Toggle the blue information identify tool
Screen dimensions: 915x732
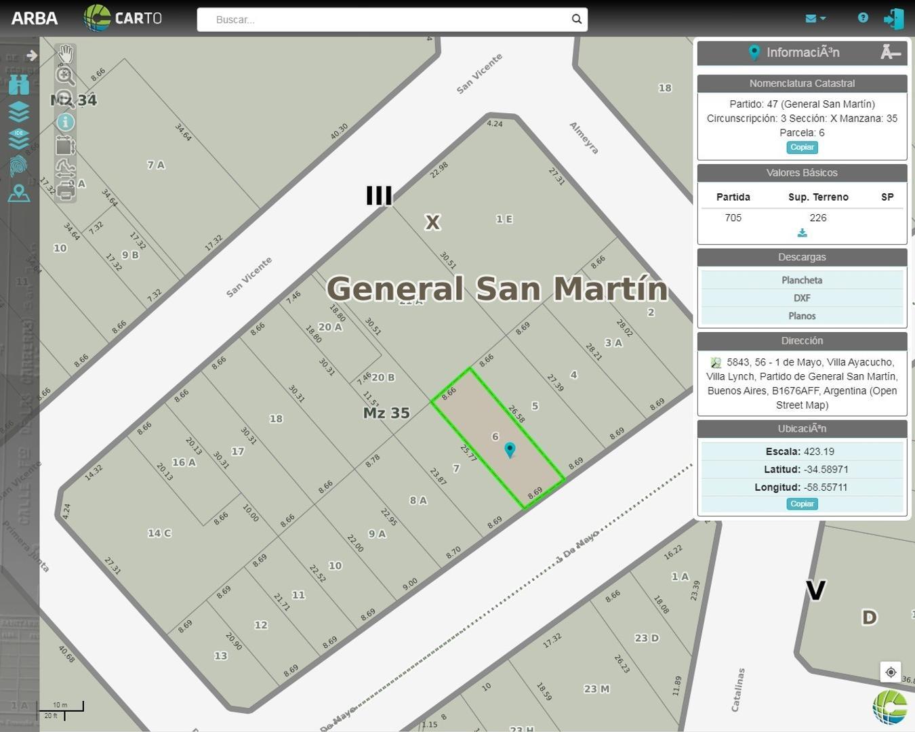pos(65,122)
